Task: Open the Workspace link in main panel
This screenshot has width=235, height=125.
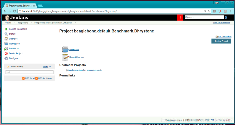Action: pyautogui.click(x=74, y=50)
